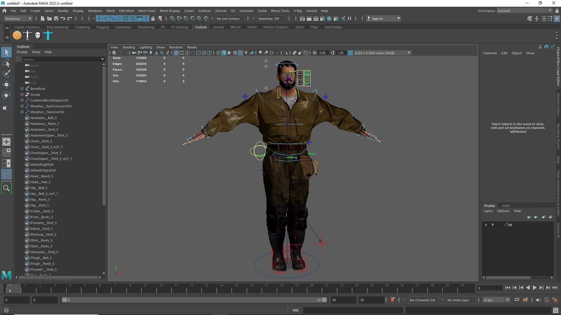Click the white skeleton figure shelf icon

pos(27,36)
